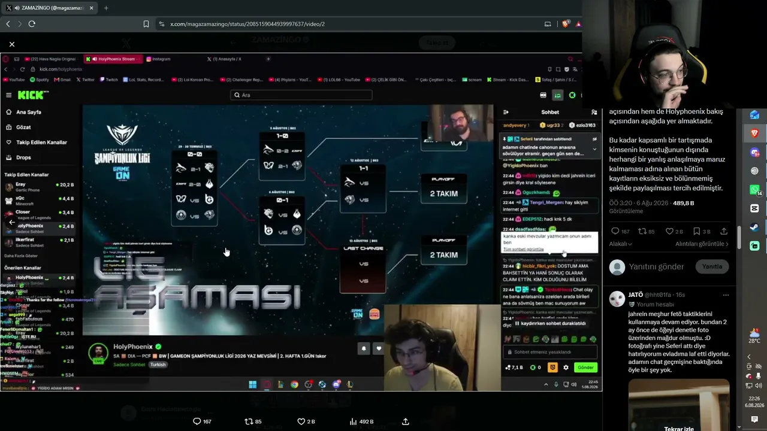Open more options on JATÖ's reply
The height and width of the screenshot is (431, 767).
tap(726, 295)
